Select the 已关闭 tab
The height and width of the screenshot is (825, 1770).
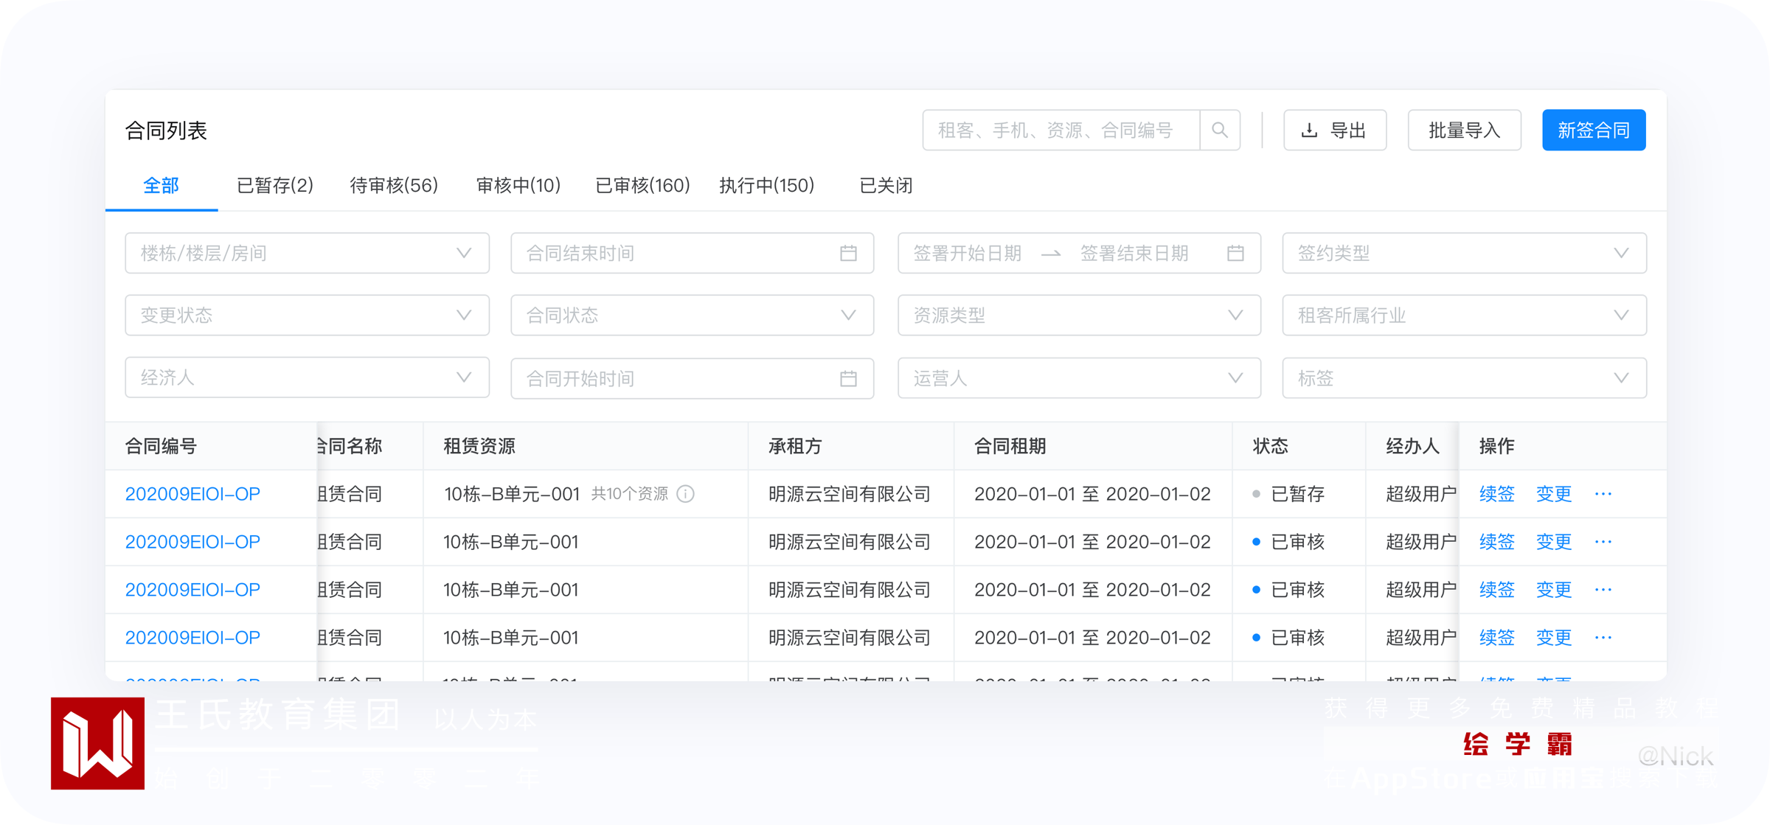(x=886, y=186)
